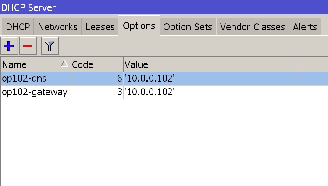Viewport: 328px width, 186px height.
Task: Toggle the sort arrow in Name header
Action: 64,64
